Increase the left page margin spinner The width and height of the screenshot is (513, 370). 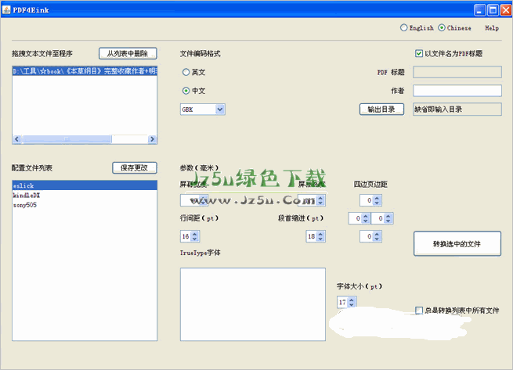point(366,216)
